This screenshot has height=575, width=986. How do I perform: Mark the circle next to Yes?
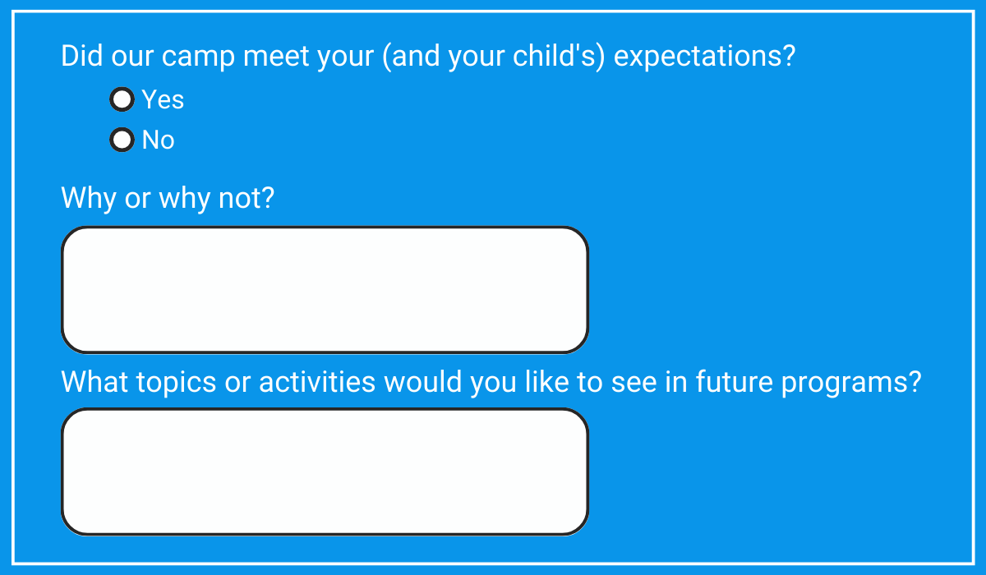pos(122,99)
